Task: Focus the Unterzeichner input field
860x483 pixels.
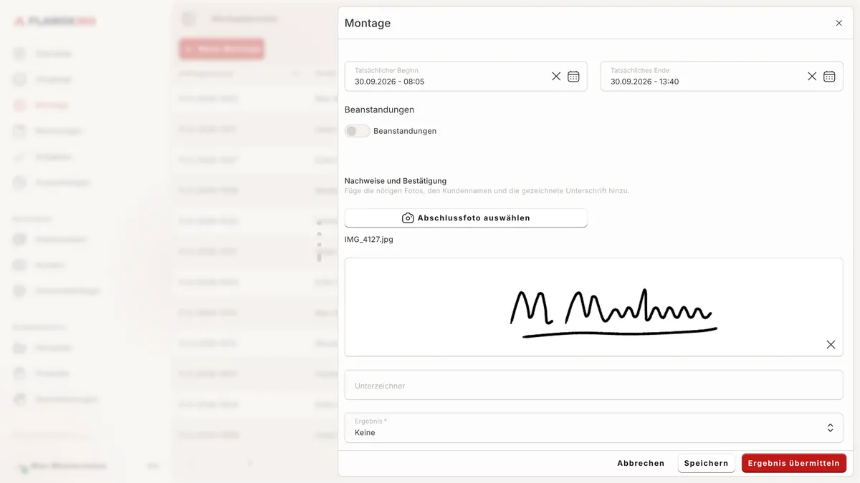Action: pos(593,385)
